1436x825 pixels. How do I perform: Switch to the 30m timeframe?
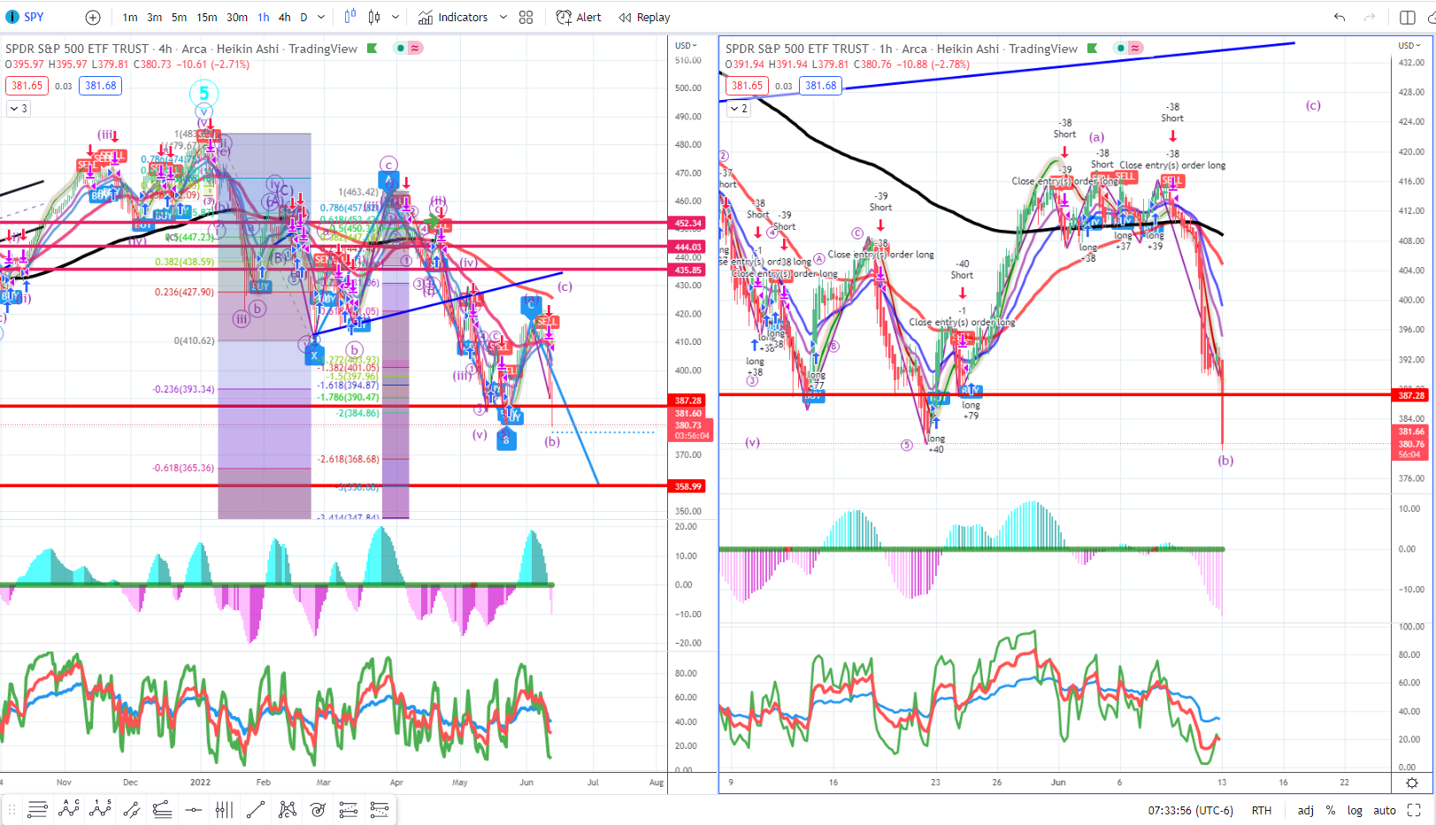(x=237, y=17)
